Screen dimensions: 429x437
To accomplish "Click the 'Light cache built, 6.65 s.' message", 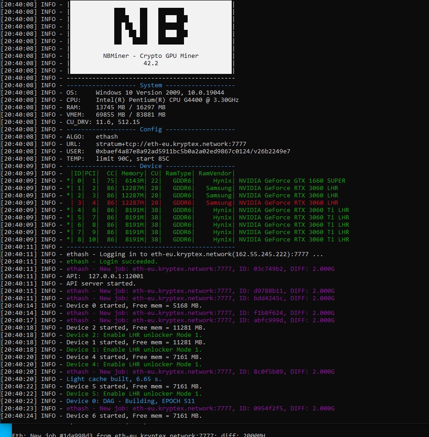I will coord(114,379).
